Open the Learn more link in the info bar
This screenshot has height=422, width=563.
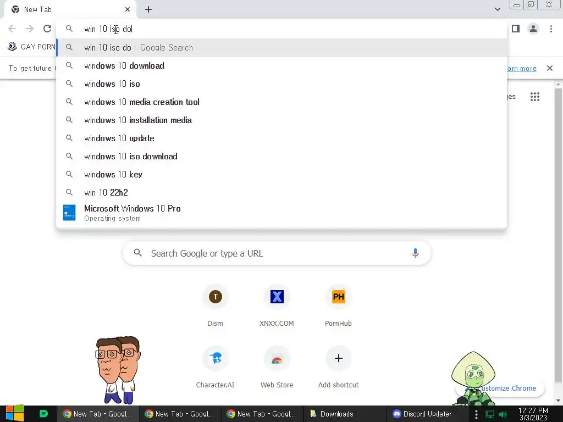click(522, 68)
